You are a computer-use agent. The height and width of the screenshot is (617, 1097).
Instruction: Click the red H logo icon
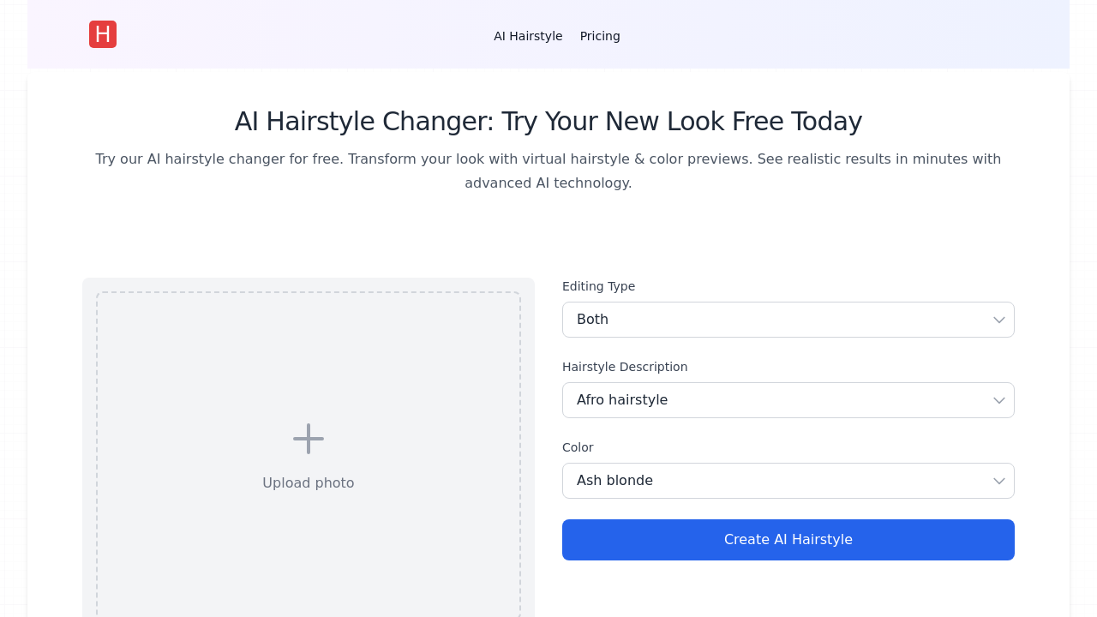point(103,34)
